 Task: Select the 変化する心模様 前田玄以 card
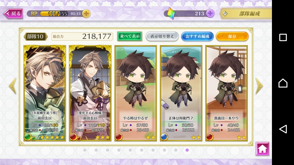(x=90, y=93)
